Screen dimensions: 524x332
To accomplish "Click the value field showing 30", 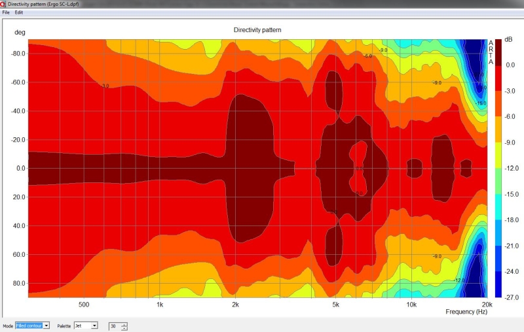I will point(115,326).
